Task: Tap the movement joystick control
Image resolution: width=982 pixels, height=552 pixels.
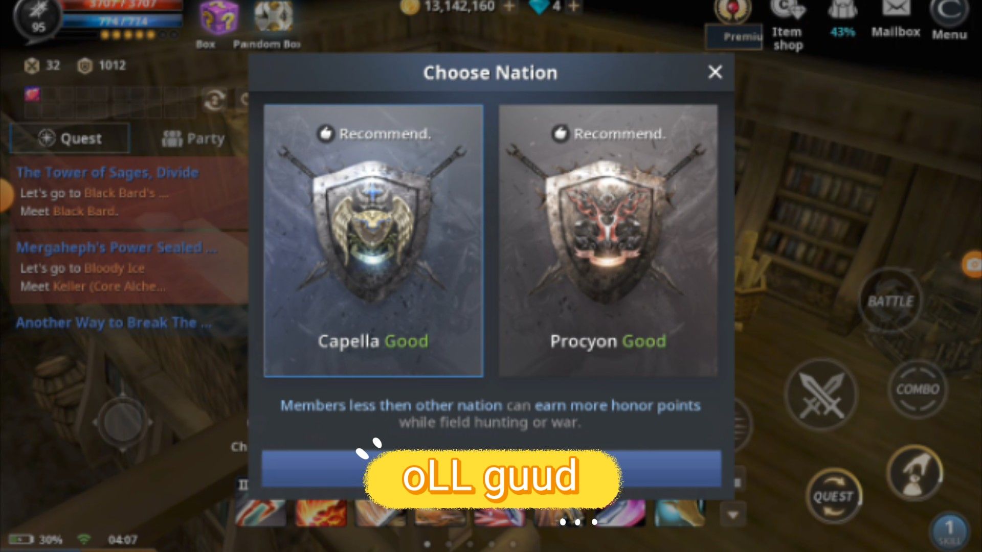Action: click(x=123, y=422)
